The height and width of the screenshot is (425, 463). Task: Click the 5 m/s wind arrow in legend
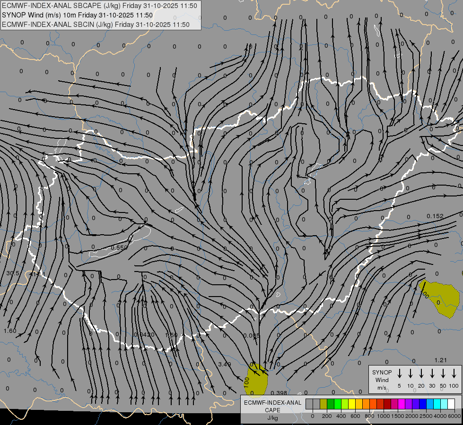[x=399, y=373]
